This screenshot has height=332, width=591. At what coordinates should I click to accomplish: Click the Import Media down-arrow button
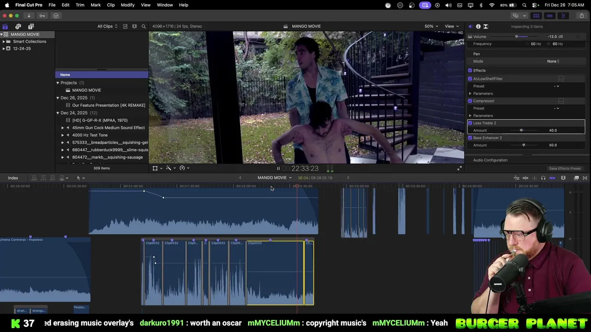[29, 16]
